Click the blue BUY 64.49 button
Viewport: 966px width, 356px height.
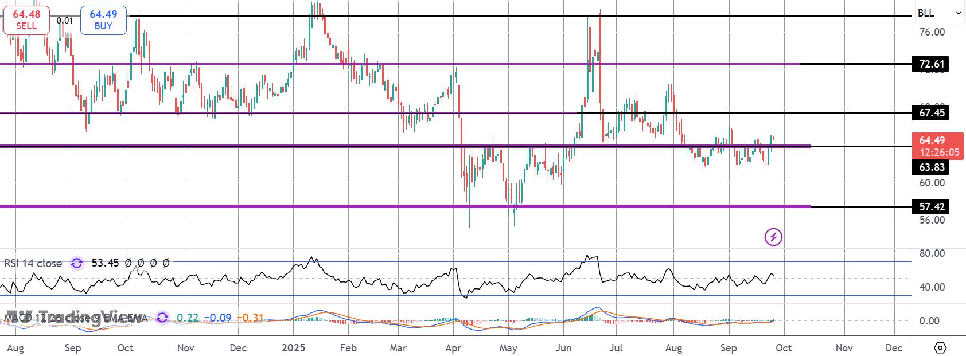pyautogui.click(x=103, y=20)
